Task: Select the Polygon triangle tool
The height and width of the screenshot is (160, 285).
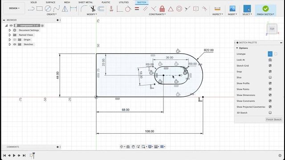Action: pyautogui.click(x=65, y=8)
